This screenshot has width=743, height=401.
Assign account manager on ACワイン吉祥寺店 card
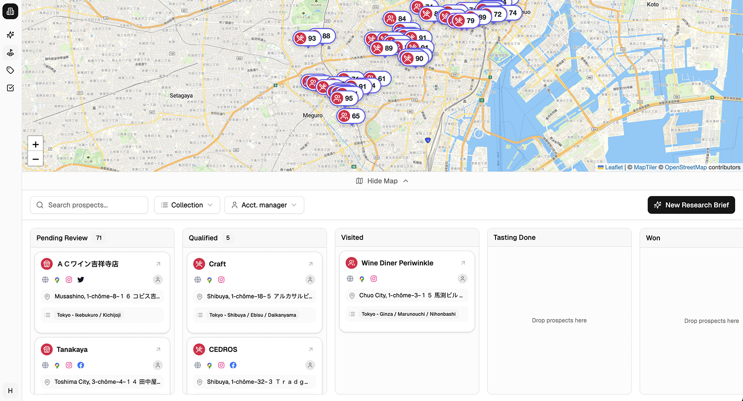point(158,280)
